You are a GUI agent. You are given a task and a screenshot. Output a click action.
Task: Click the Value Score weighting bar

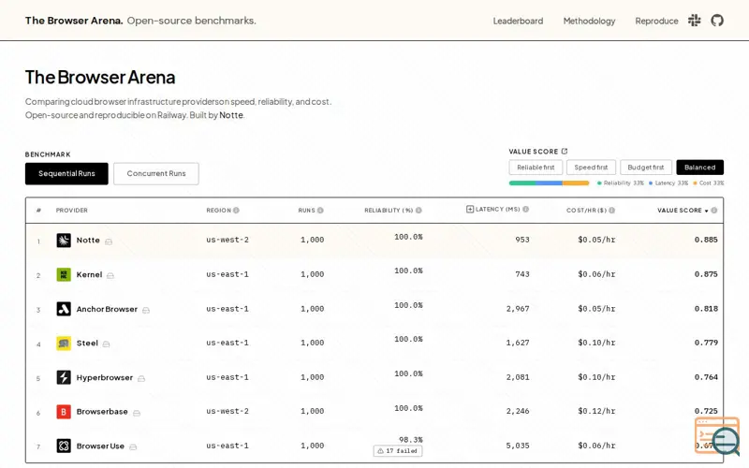tap(549, 183)
